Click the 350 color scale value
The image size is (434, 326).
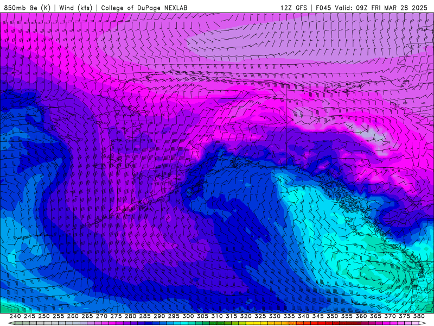(x=332, y=316)
